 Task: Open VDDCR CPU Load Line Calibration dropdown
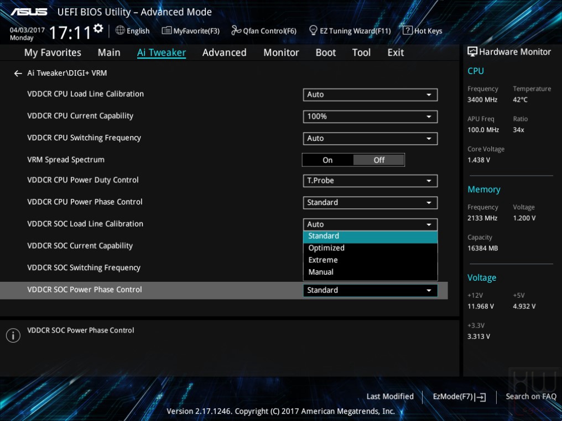370,95
